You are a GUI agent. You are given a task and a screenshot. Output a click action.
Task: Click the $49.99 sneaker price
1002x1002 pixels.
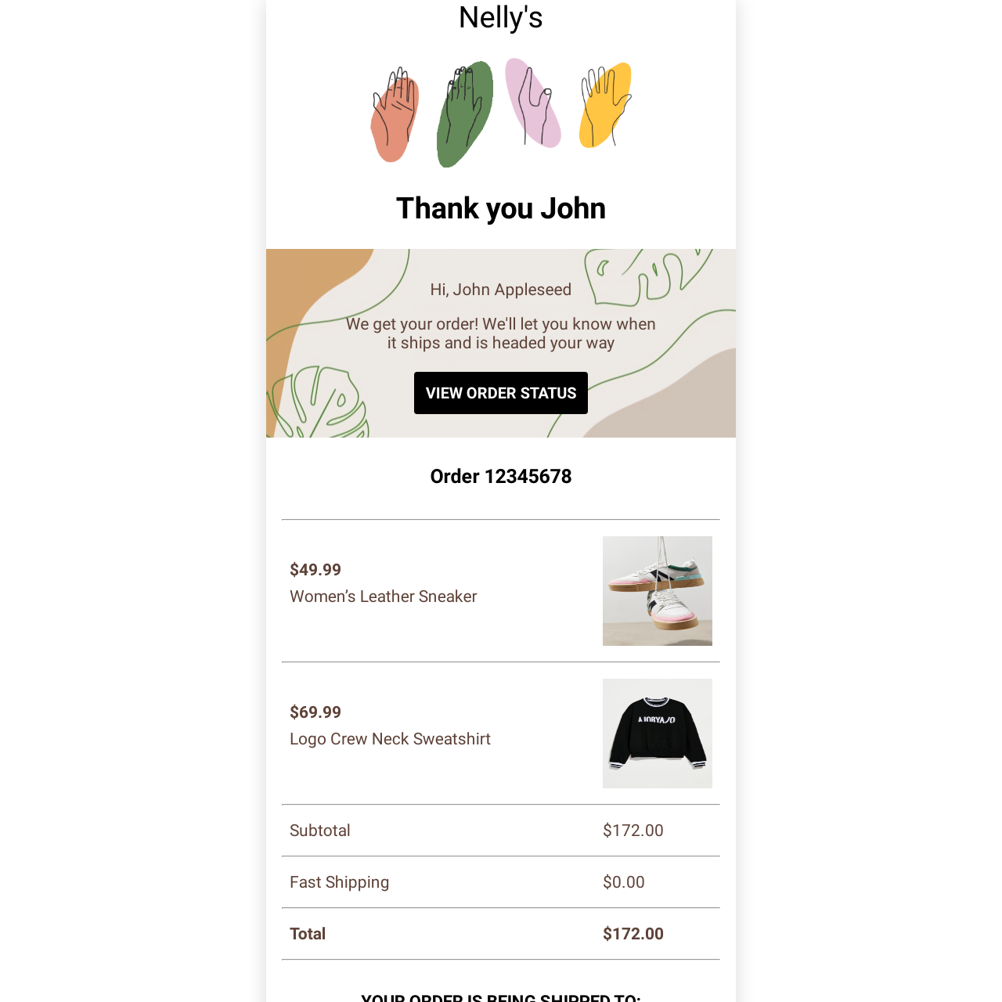coord(315,570)
